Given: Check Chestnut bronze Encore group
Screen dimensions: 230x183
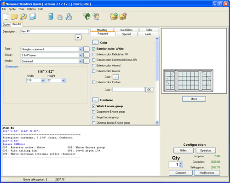Looking at the screenshot, I should click(94, 123).
